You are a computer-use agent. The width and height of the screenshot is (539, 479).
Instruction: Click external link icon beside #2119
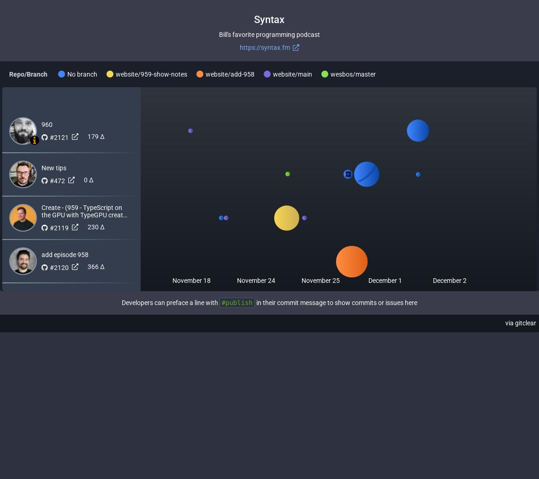[75, 227]
